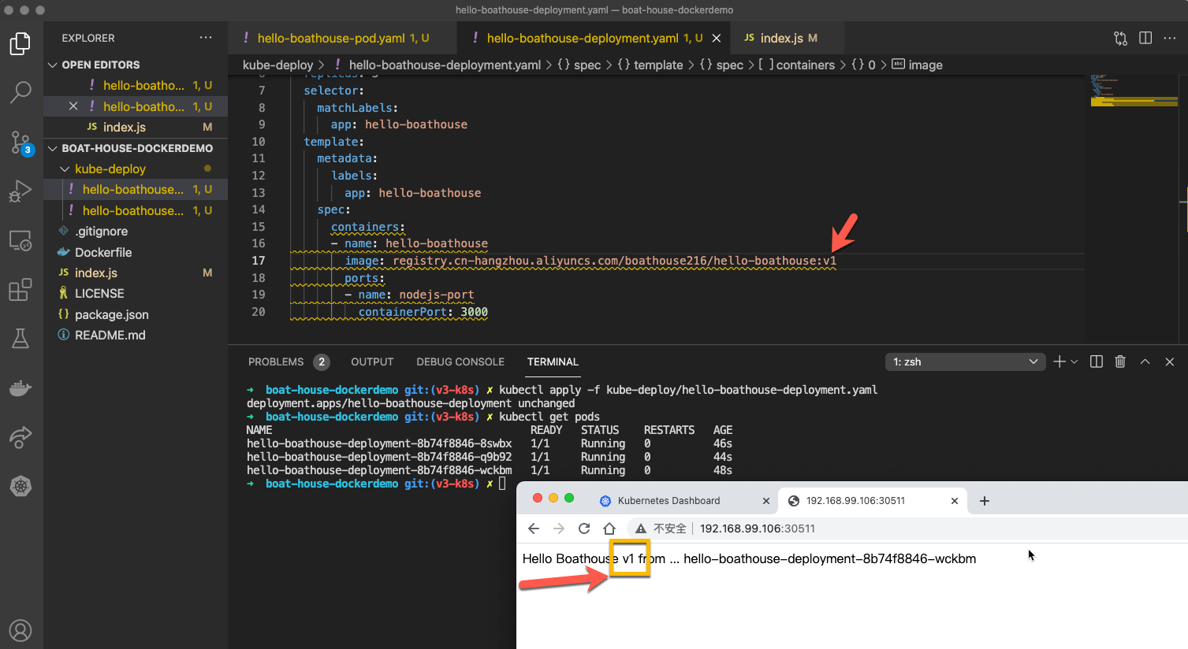1188x649 pixels.
Task: Maximize the panel with up chevron
Action: click(x=1145, y=362)
